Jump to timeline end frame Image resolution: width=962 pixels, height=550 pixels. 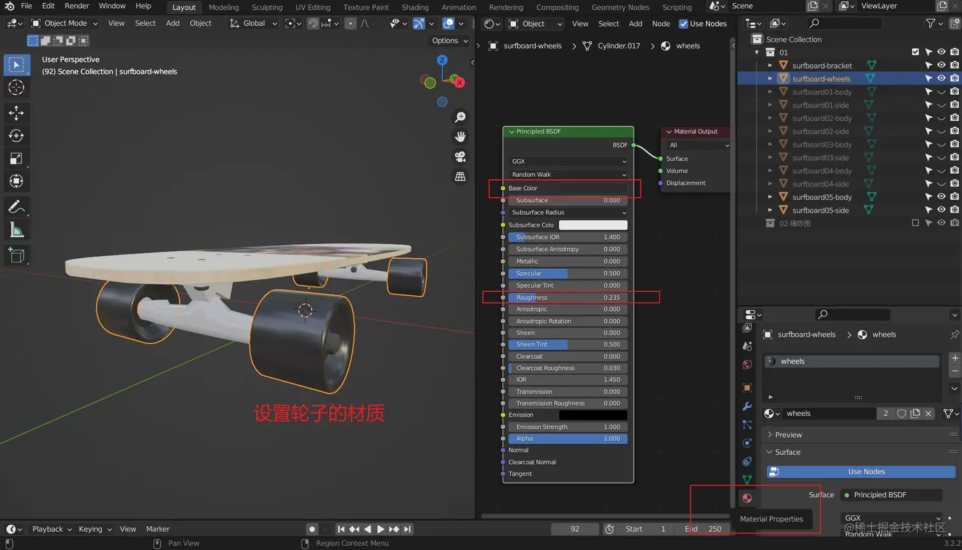click(x=407, y=529)
